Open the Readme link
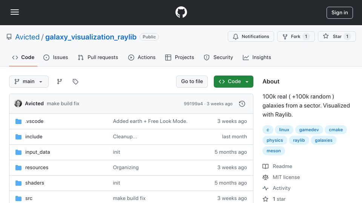 [x=277, y=167]
